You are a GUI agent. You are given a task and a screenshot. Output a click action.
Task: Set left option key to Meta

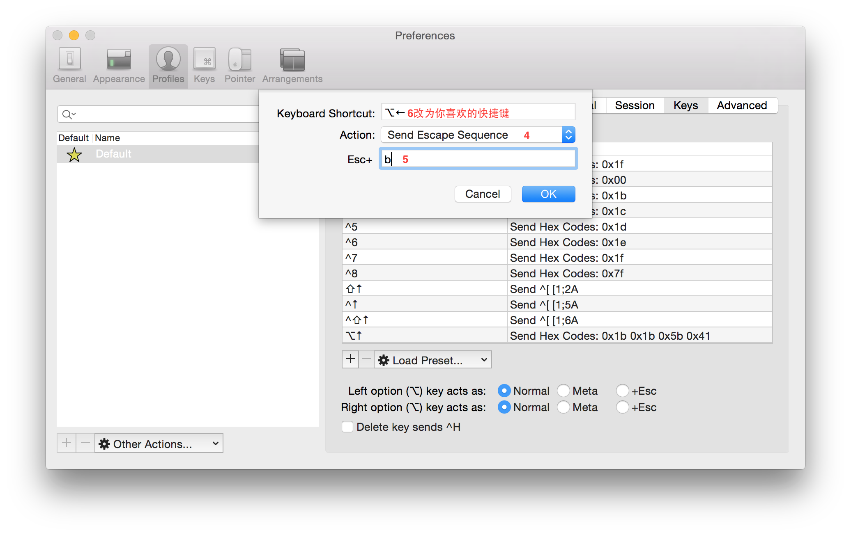563,391
